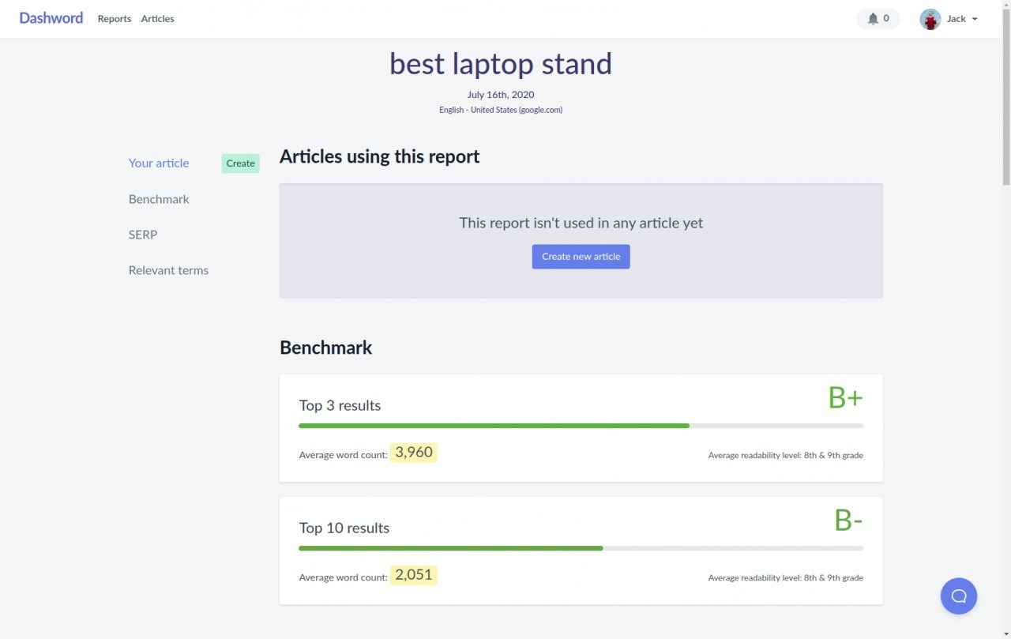Open the notifications bell icon
1011x639 pixels.
873,19
